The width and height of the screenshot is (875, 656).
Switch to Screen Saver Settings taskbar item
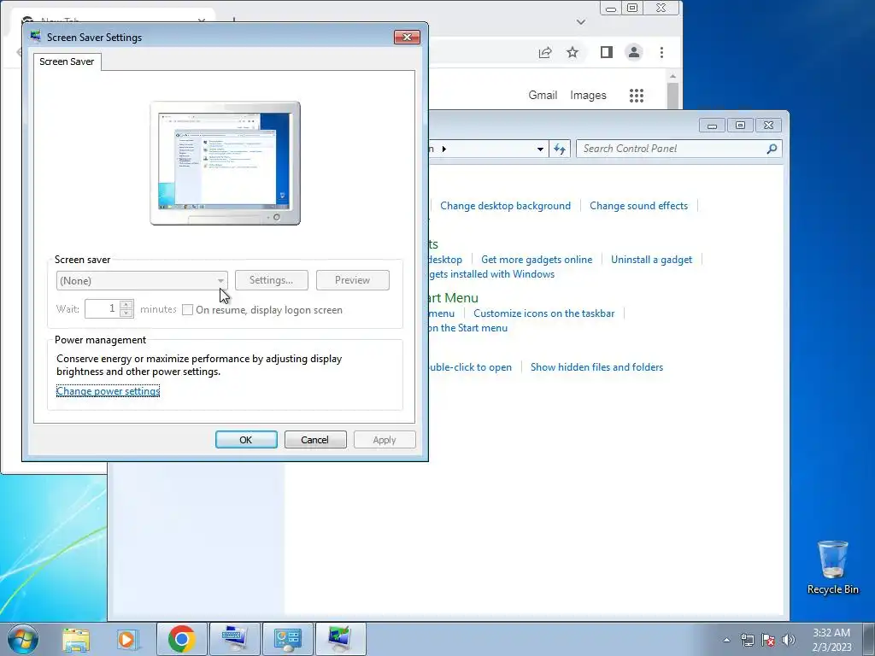pyautogui.click(x=340, y=639)
